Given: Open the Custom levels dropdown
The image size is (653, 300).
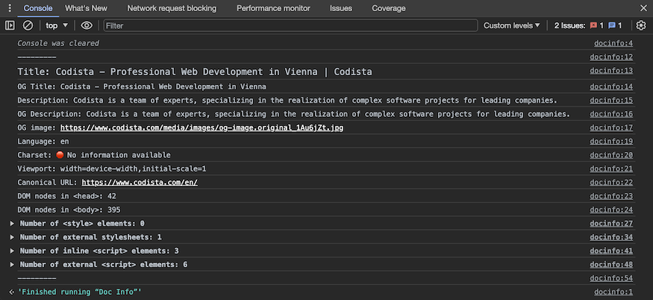Looking at the screenshot, I should (511, 25).
